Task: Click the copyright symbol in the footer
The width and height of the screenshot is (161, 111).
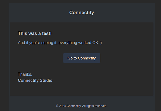Action: point(57,106)
